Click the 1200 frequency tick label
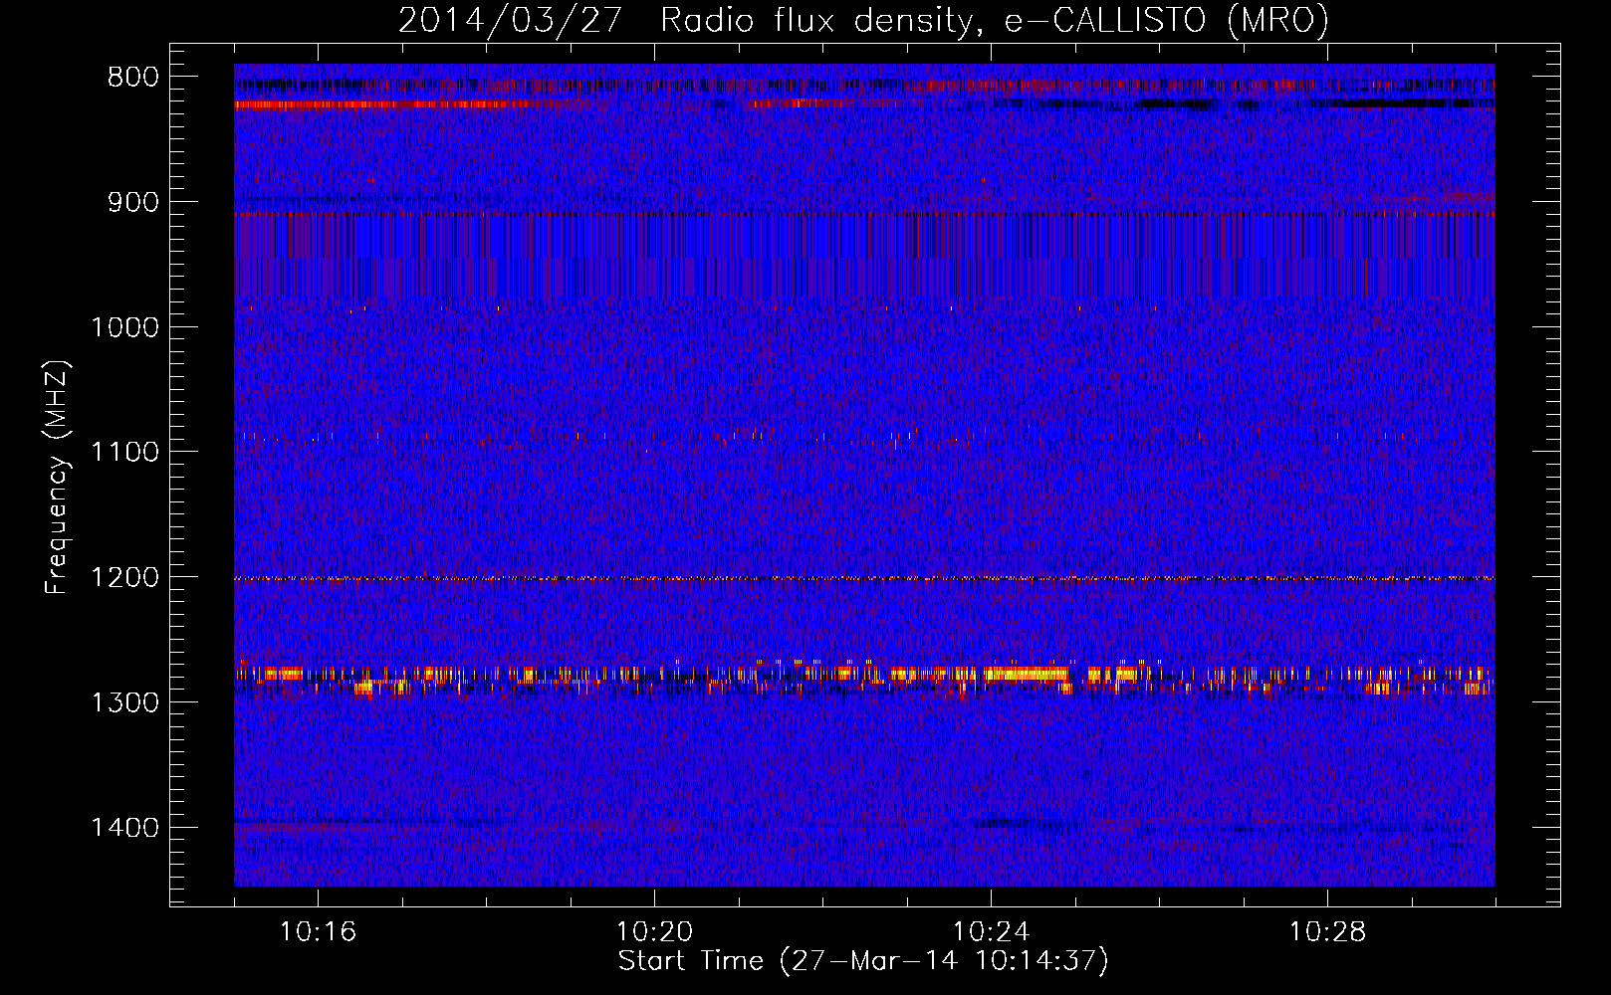The width and height of the screenshot is (1611, 995). pyautogui.click(x=124, y=577)
